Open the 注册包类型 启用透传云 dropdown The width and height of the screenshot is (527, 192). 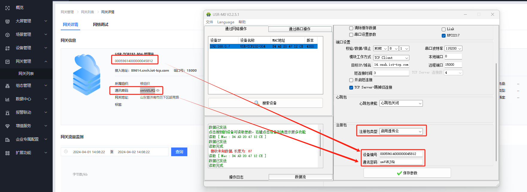pyautogui.click(x=401, y=131)
